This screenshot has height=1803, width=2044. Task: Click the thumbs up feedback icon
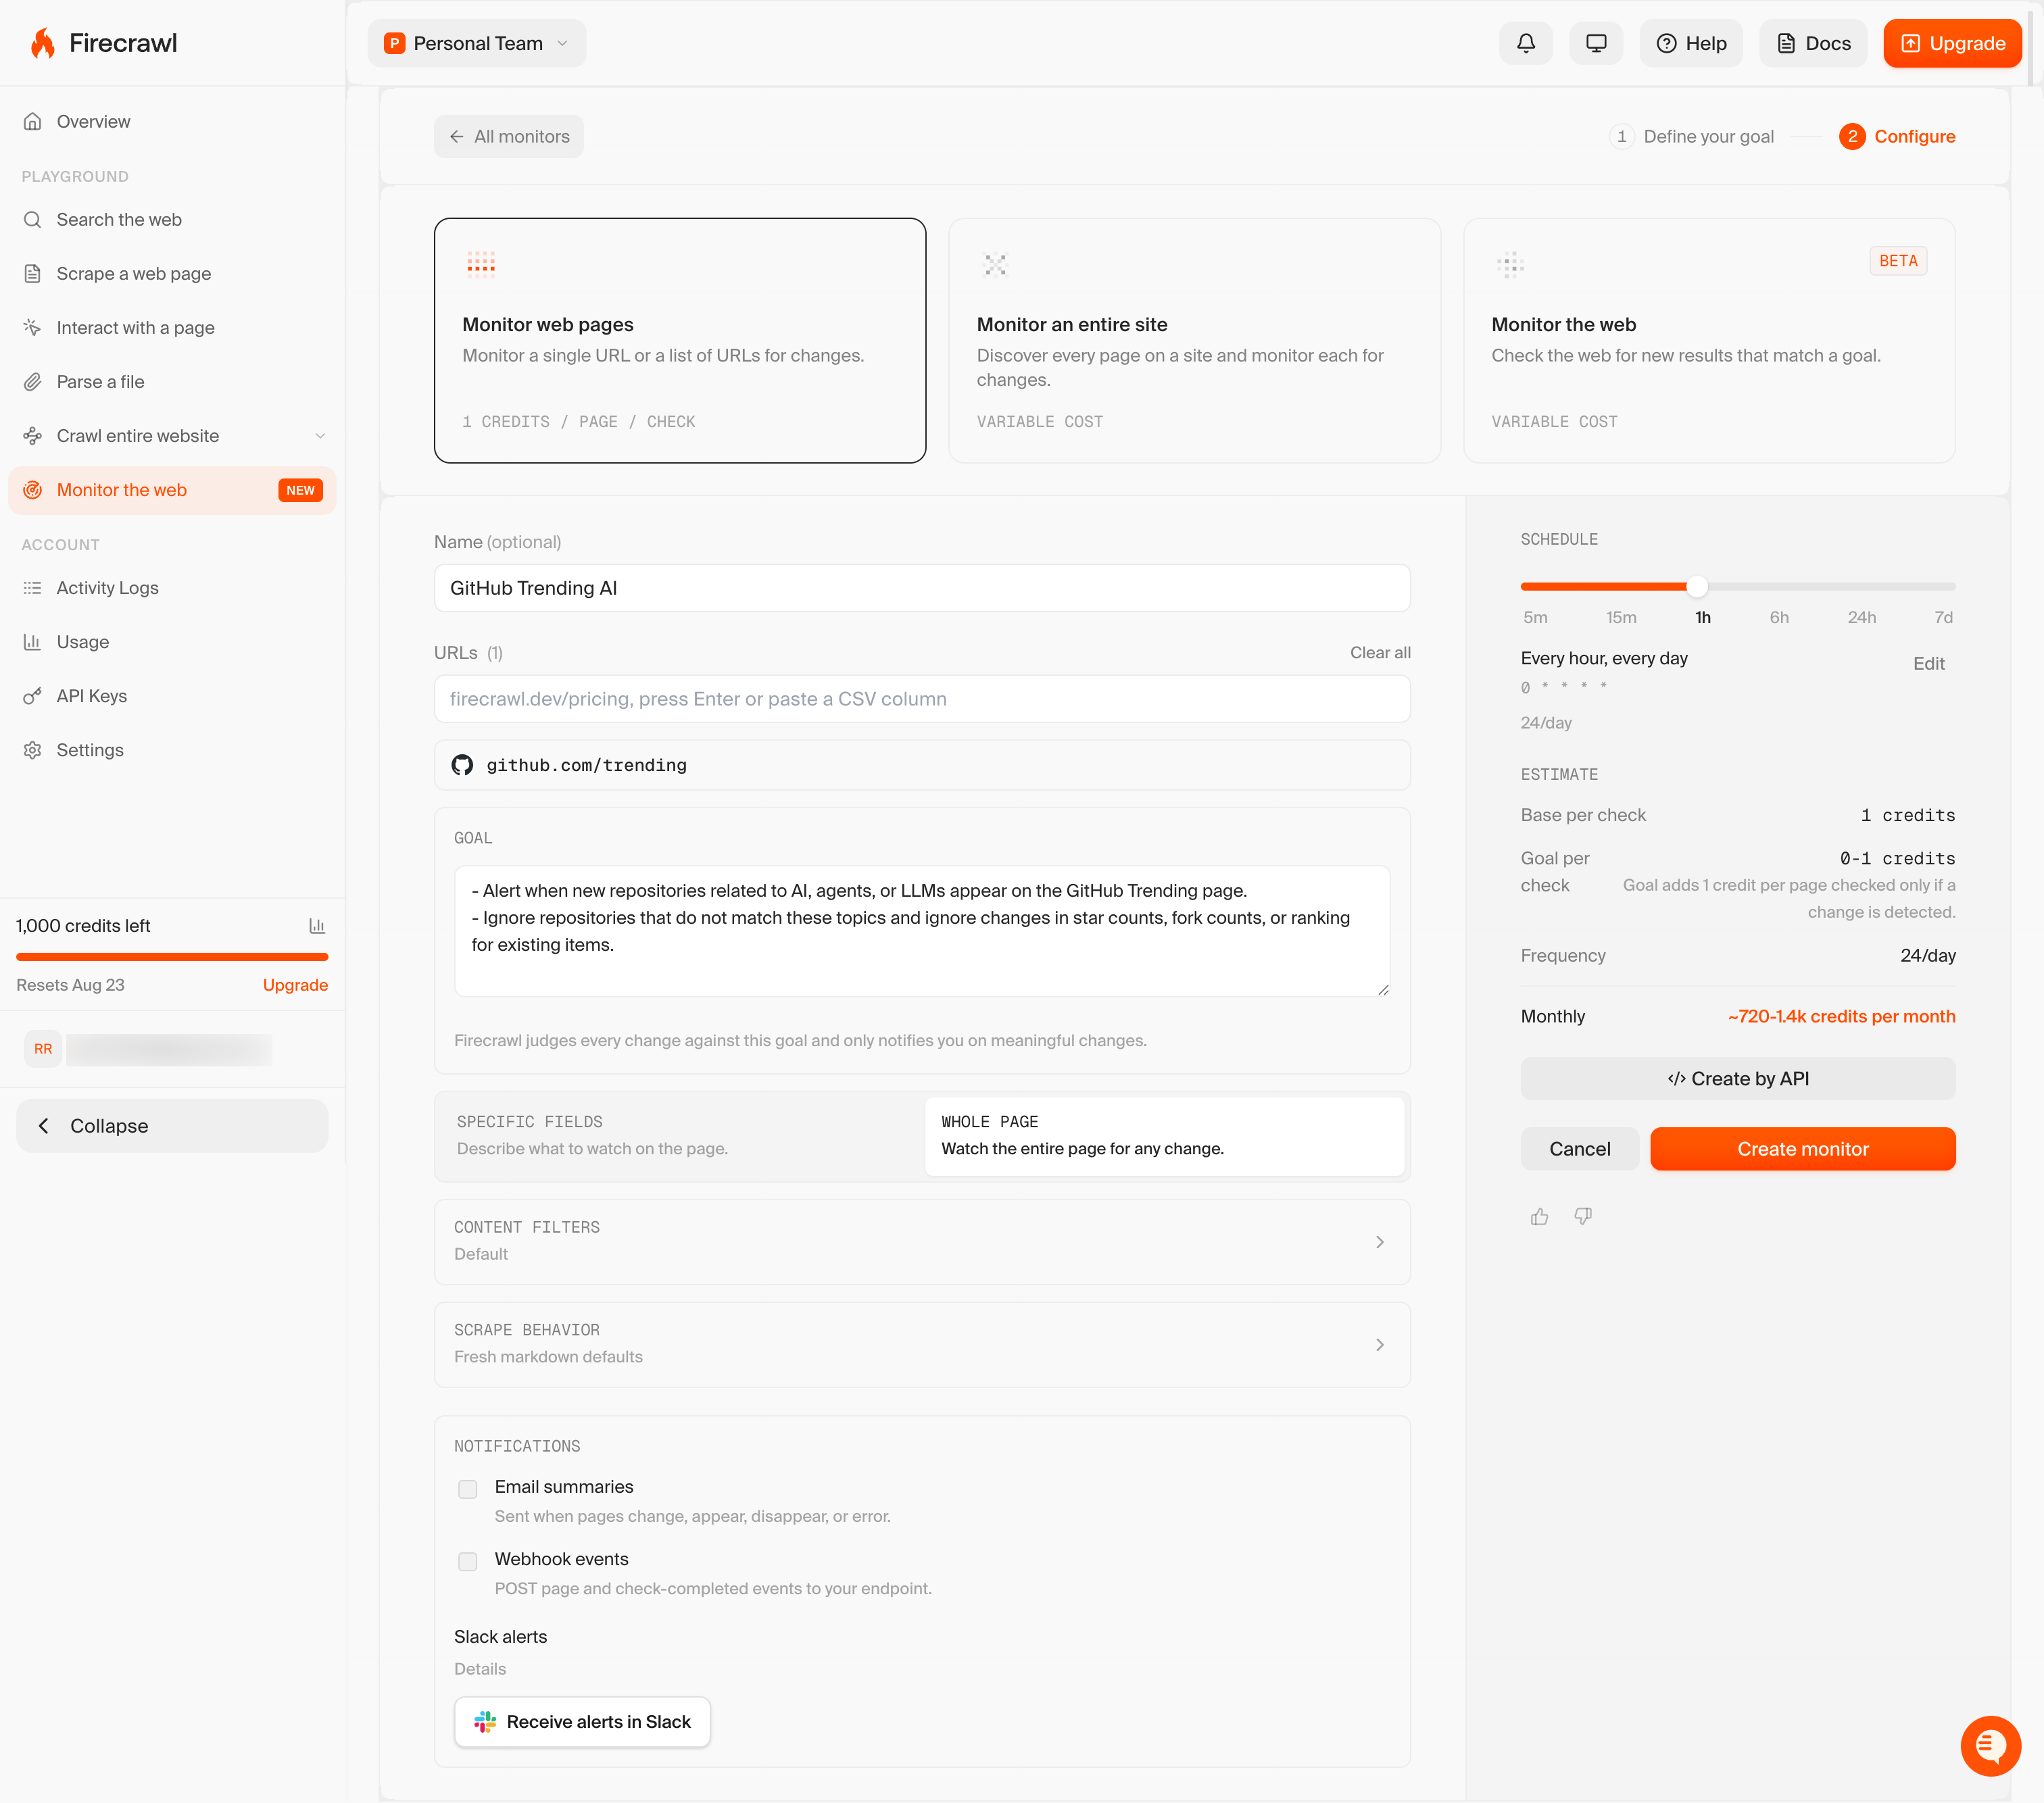(1539, 1216)
